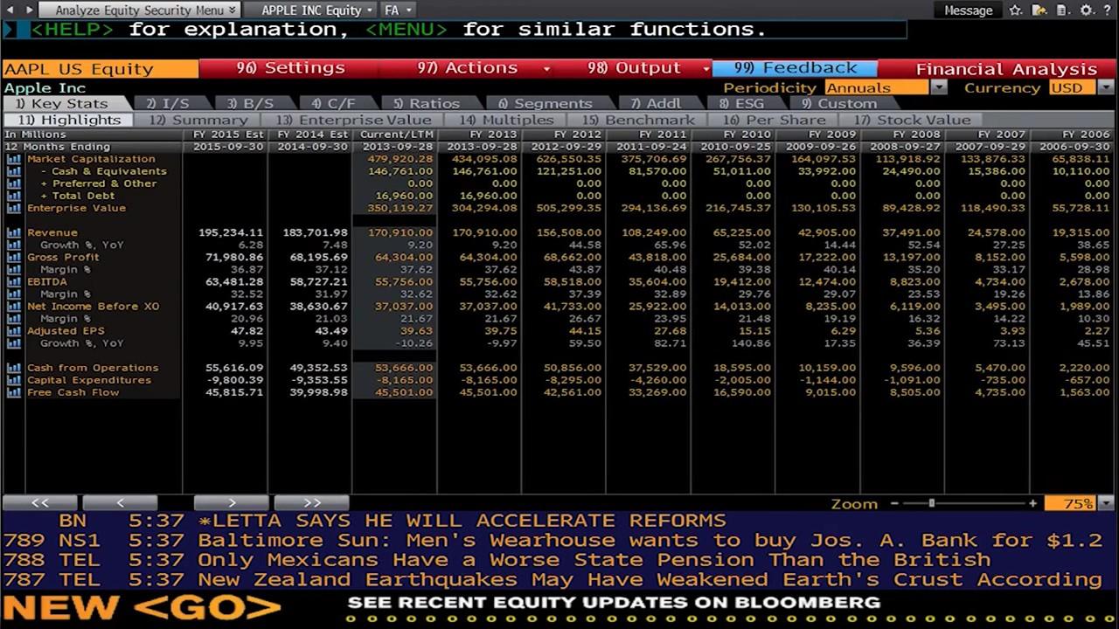Click the favorites star icon in the toolbar
Screen dimensions: 1119x629
click(x=1015, y=10)
